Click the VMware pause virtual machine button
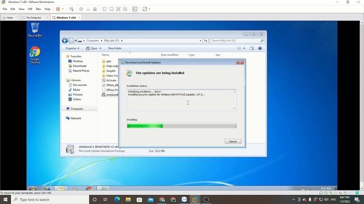 [x=58, y=9]
